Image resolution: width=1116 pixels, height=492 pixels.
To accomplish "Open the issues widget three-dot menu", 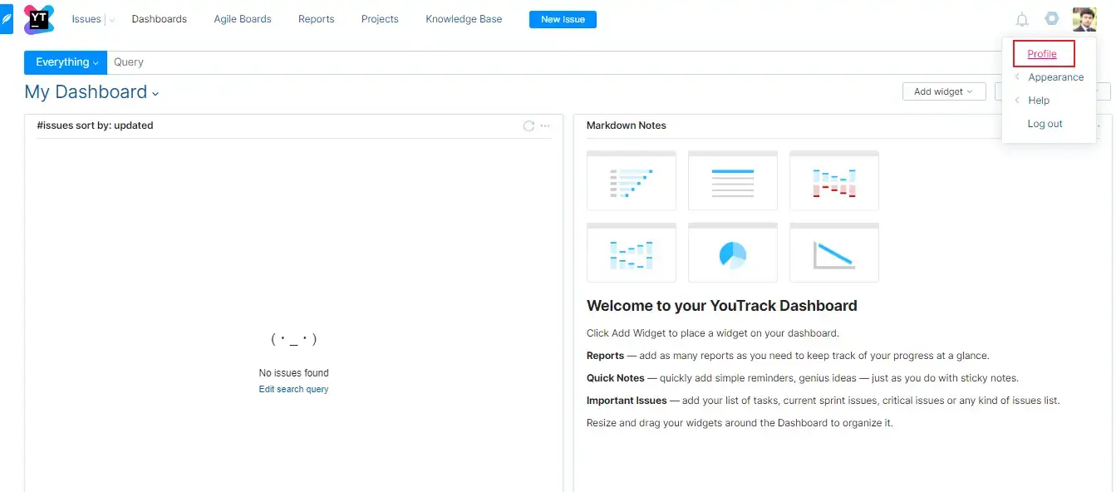I will click(545, 125).
